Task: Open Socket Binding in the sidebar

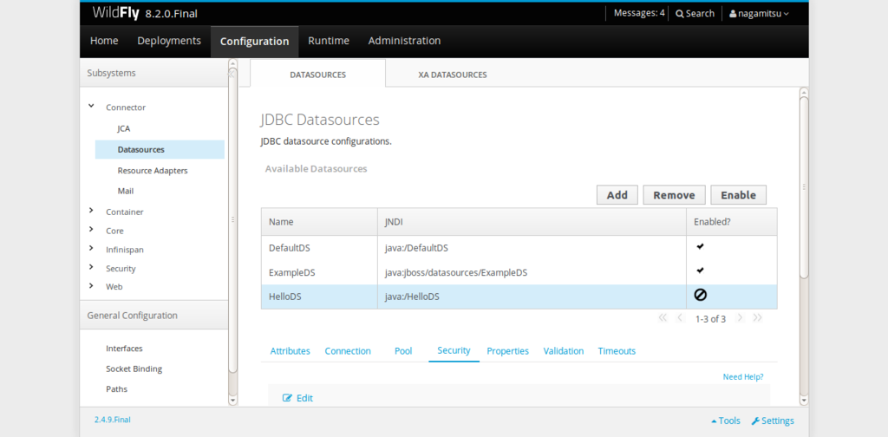Action: point(134,369)
